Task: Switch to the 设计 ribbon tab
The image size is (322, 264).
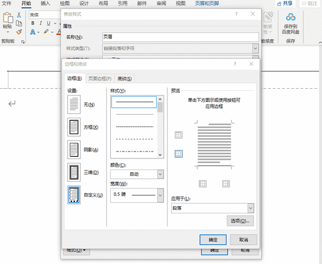Action: click(x=84, y=3)
